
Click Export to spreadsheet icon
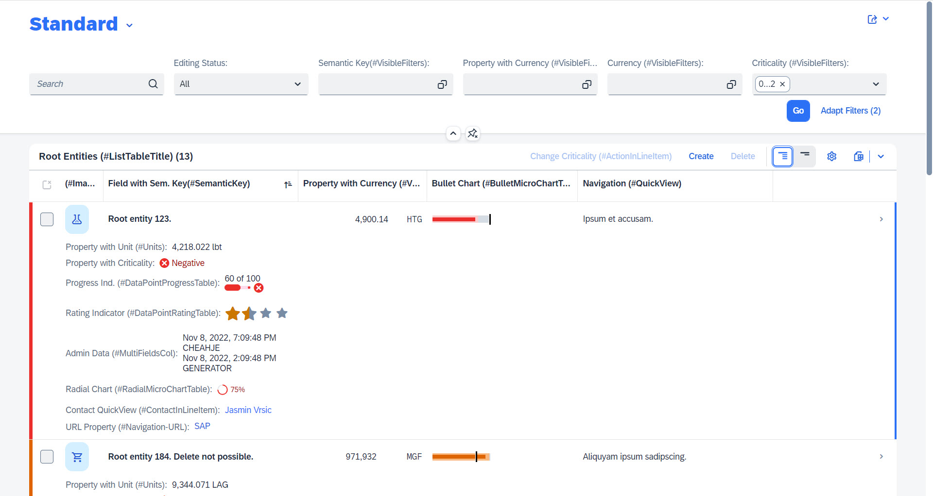pos(859,156)
